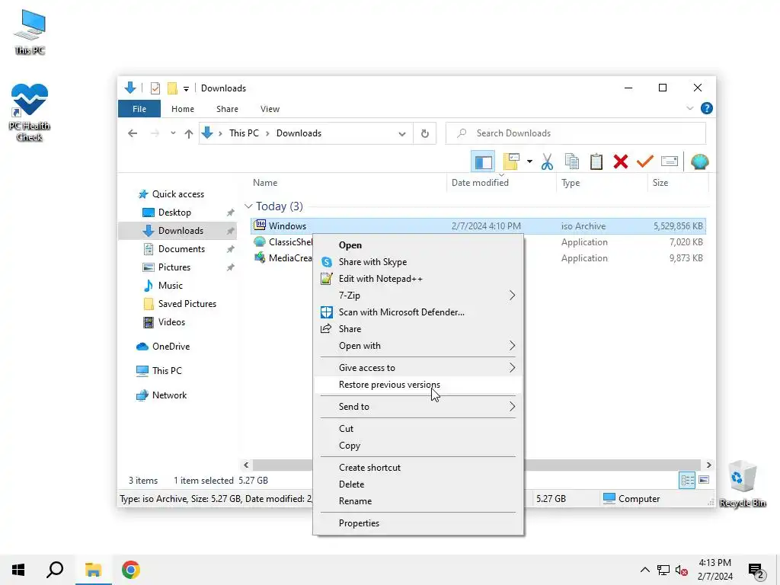Switch to Large icons view icon
This screenshot has width=780, height=585.
point(704,480)
